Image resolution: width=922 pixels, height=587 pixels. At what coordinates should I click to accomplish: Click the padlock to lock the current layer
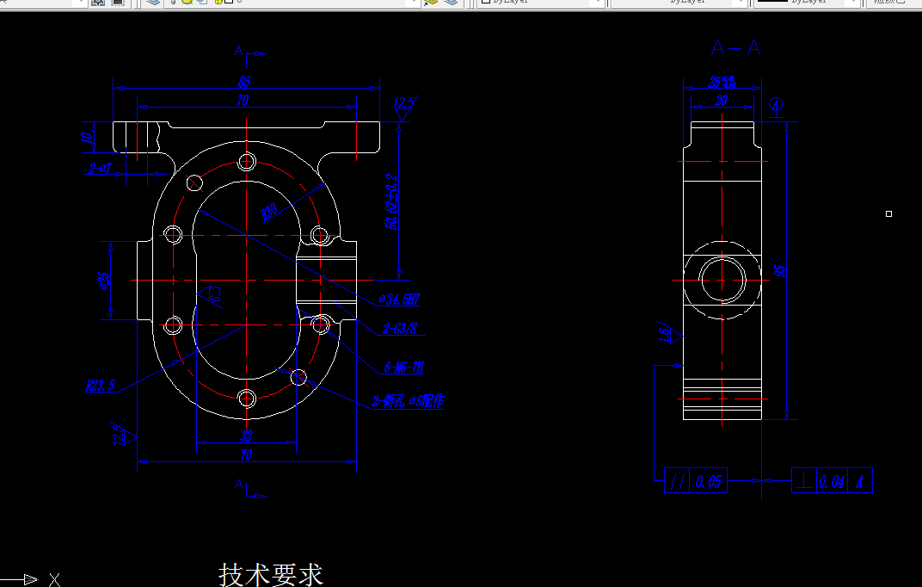(218, 3)
